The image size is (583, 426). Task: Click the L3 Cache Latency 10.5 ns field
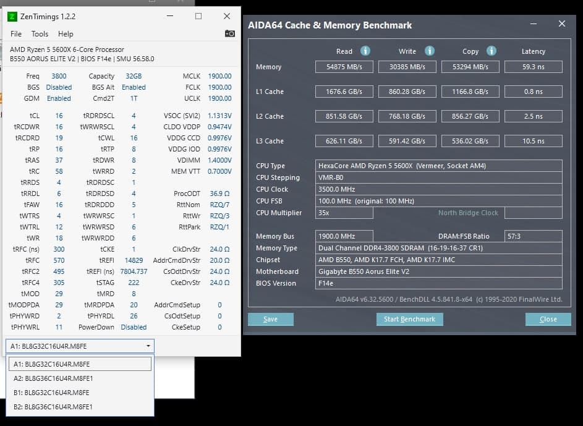(534, 141)
